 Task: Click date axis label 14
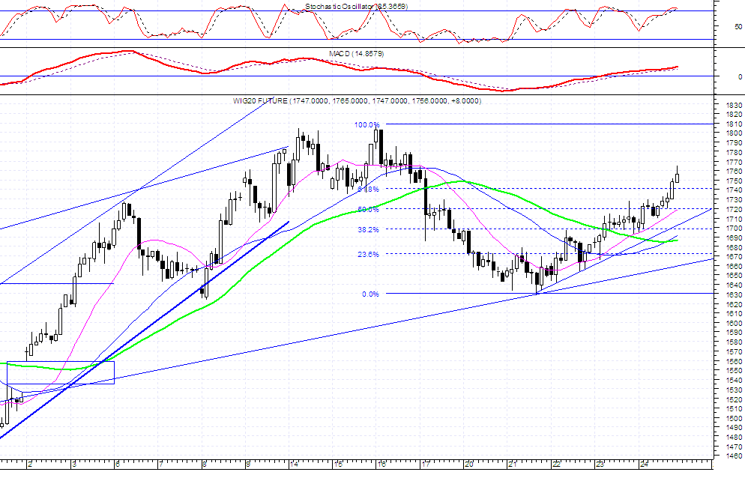pyautogui.click(x=294, y=465)
